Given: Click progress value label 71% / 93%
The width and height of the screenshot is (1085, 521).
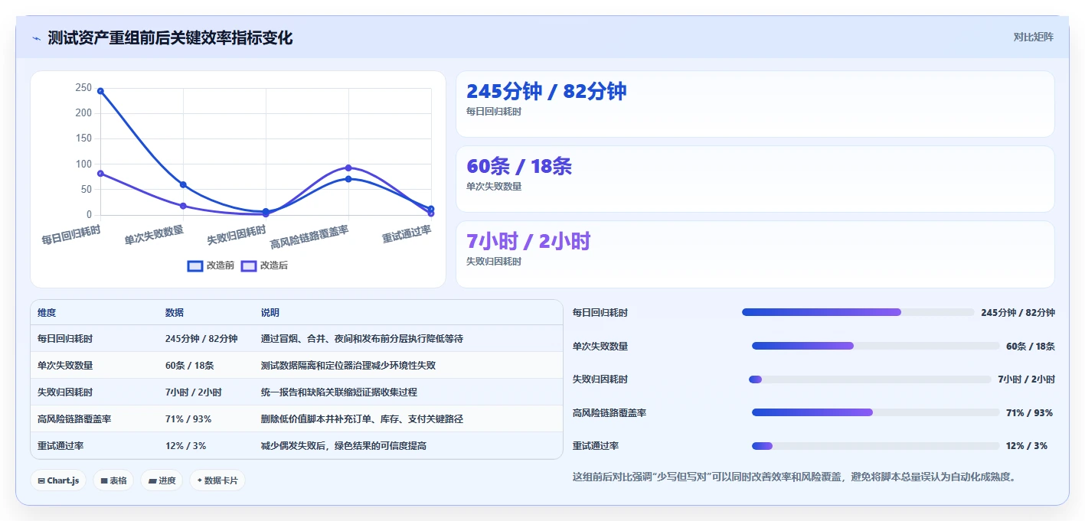Looking at the screenshot, I should 1029,412.
